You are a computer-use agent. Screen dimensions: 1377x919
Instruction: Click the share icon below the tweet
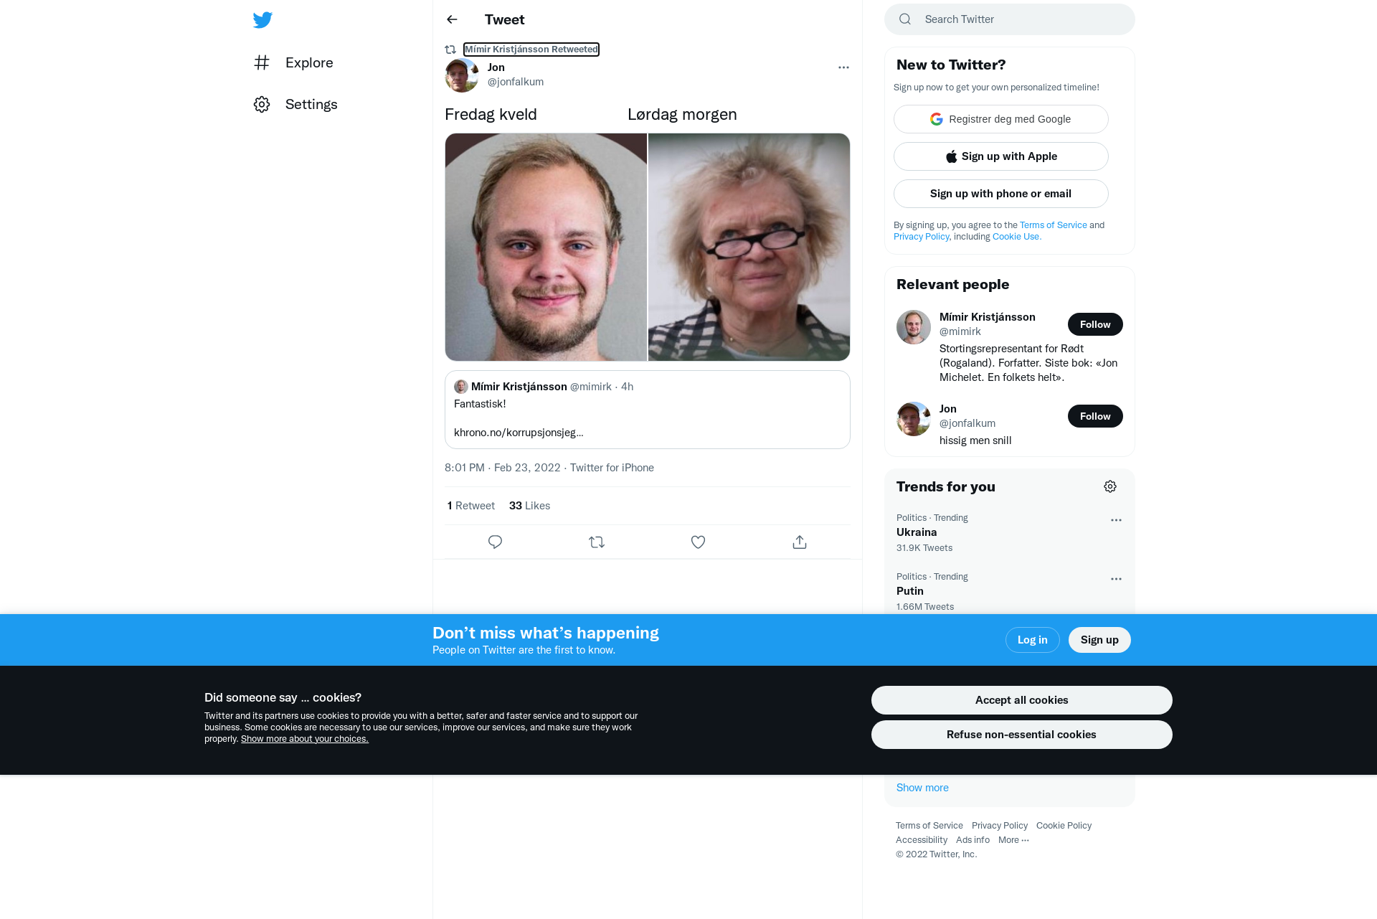click(800, 542)
